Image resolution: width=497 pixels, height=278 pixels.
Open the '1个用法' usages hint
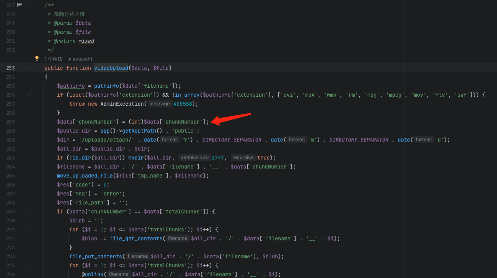pyautogui.click(x=53, y=59)
